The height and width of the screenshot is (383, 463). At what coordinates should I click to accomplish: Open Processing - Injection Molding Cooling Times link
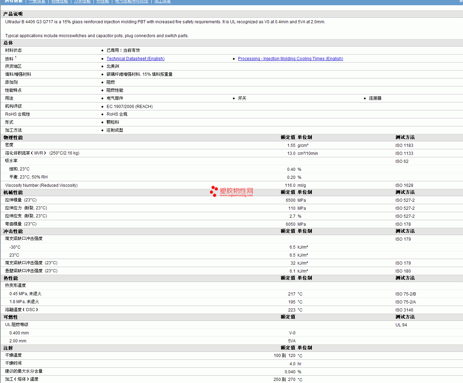tap(291, 59)
